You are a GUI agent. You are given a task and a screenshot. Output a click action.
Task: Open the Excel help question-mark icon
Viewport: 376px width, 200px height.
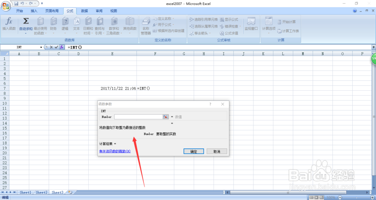(x=355, y=11)
